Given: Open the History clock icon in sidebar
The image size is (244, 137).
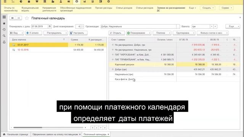Looking at the screenshot, I should [4, 30].
